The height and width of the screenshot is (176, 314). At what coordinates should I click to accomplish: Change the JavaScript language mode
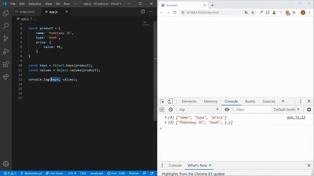point(97,173)
